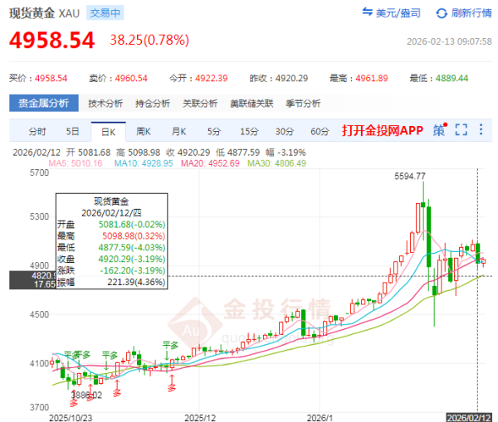The width and height of the screenshot is (498, 422).
Task: Select the 贵金属分析 tab
Action: click(x=44, y=103)
